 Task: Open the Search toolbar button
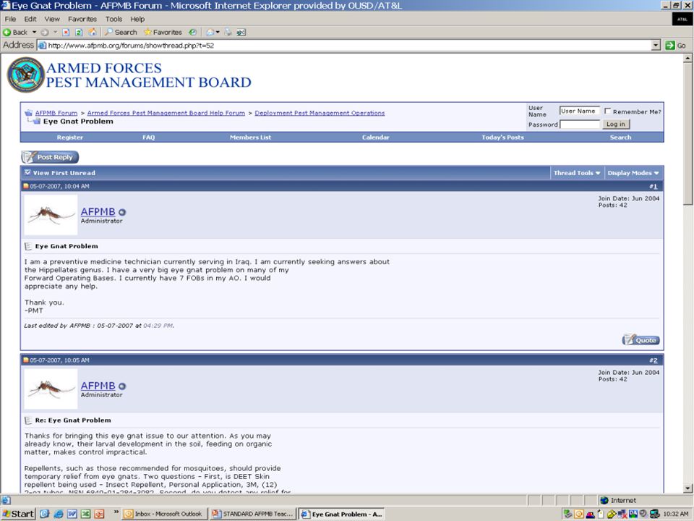(x=121, y=33)
